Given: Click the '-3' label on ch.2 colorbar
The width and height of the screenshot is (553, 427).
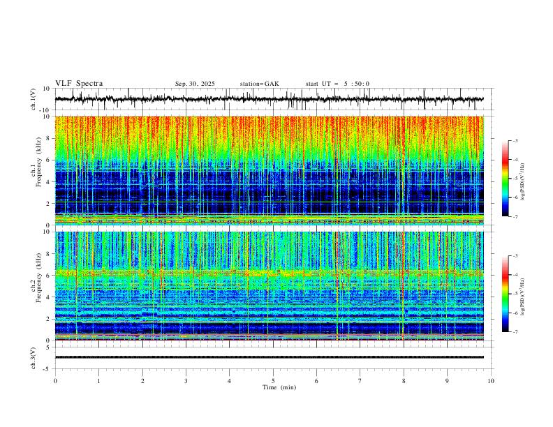Looking at the screenshot, I should (515, 256).
